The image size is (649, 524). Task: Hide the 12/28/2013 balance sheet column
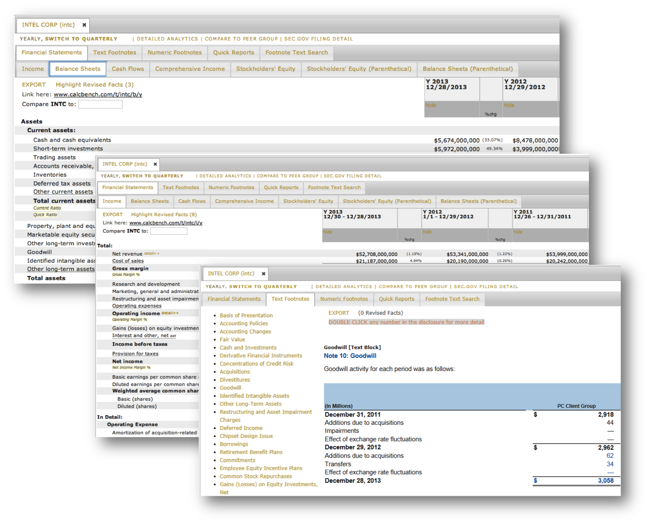[430, 105]
